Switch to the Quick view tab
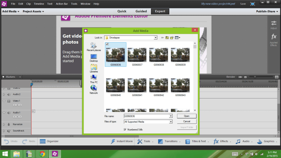Image resolution: width=281 pixels, height=158 pixels. point(122,11)
